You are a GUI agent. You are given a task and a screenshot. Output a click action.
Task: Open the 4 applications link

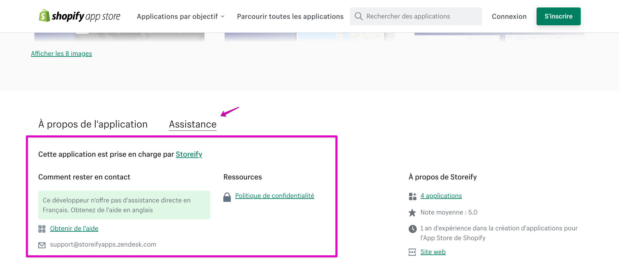point(441,196)
